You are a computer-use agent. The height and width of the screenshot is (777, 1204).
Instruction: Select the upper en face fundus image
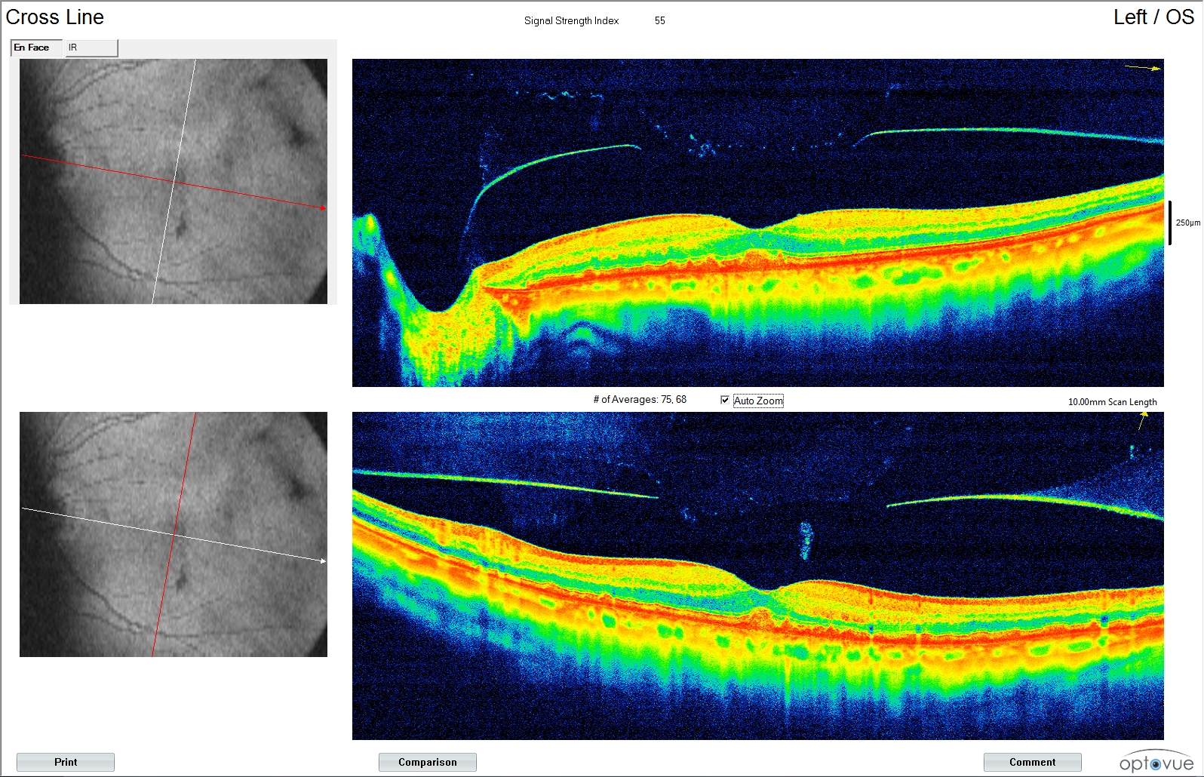[174, 182]
